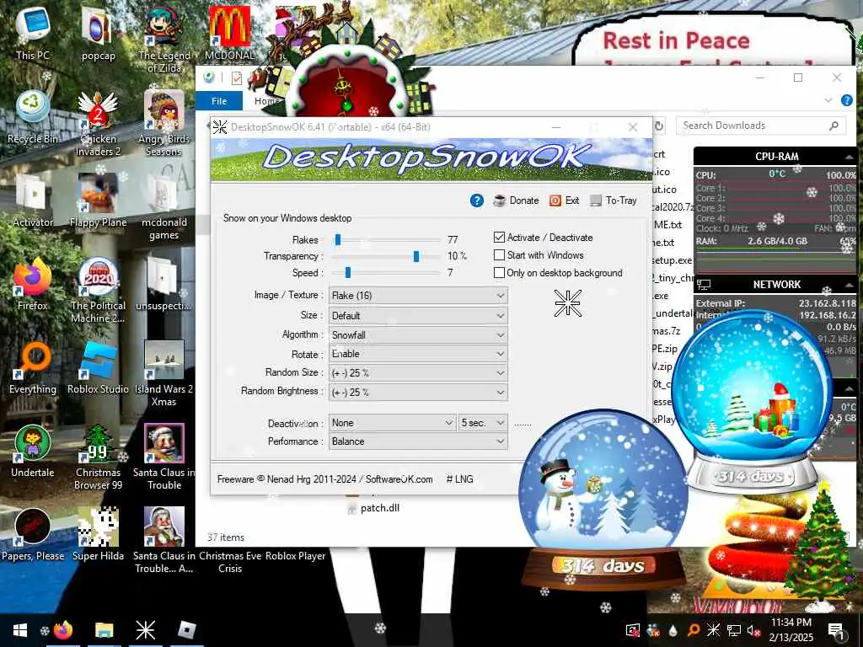
Task: Click the Speed slider handle
Action: tap(348, 272)
